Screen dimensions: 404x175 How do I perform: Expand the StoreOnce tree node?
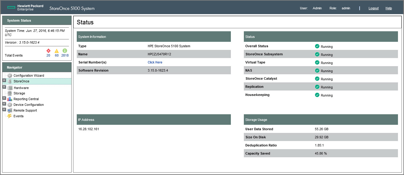tap(4, 81)
